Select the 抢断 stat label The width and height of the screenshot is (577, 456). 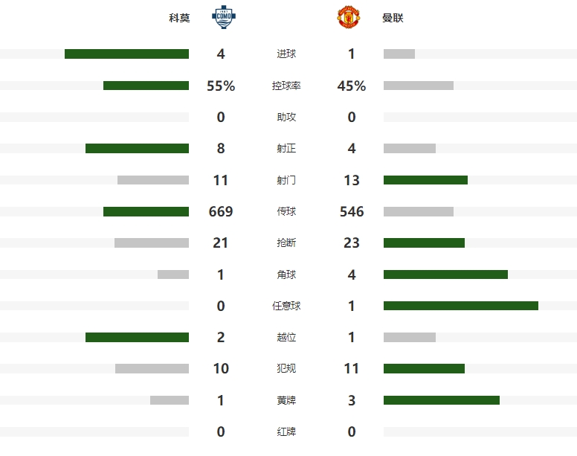[x=286, y=243]
